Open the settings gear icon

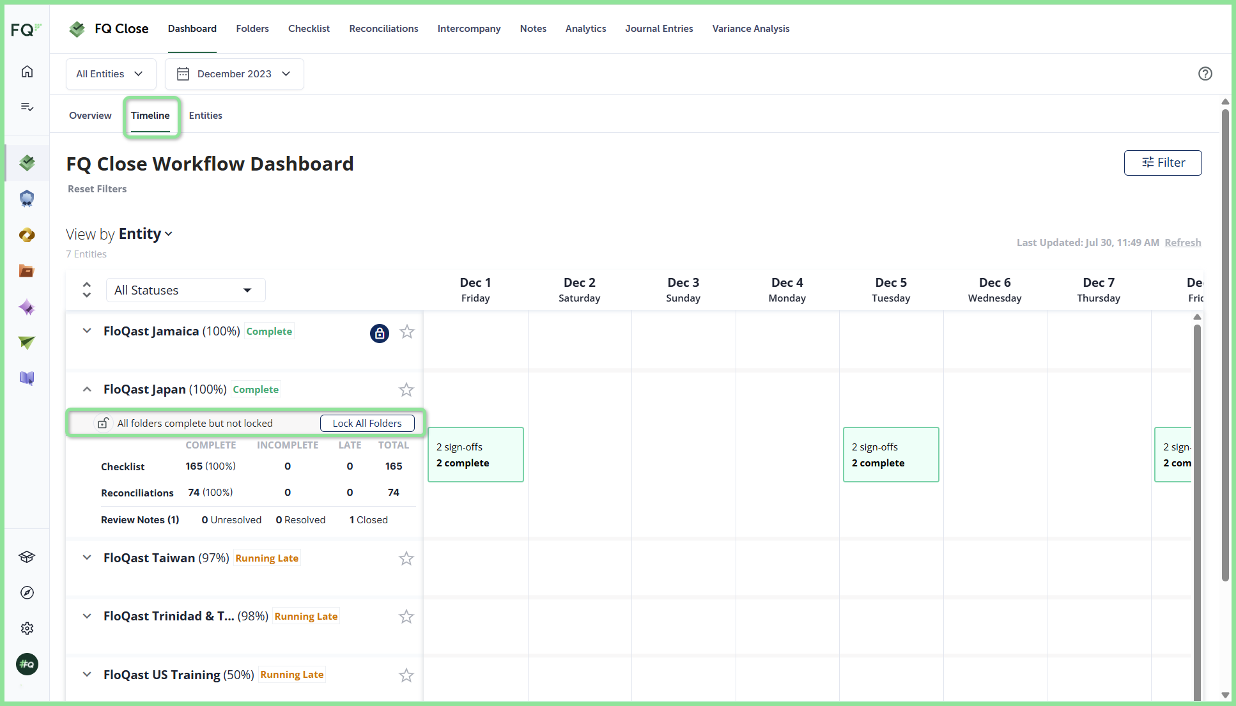click(27, 629)
